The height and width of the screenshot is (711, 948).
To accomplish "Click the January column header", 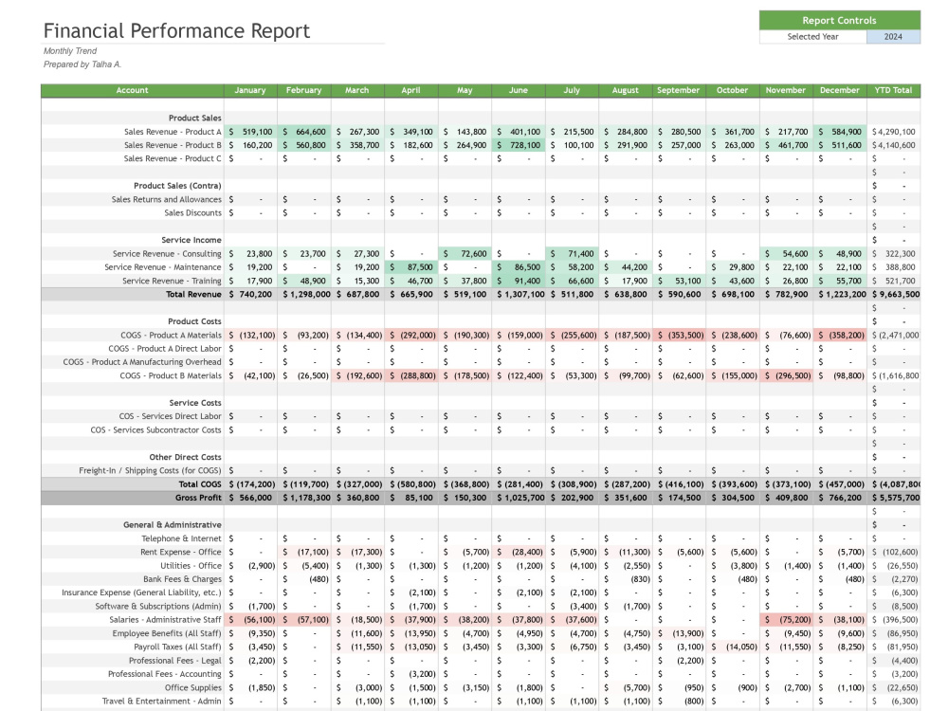I will [250, 90].
